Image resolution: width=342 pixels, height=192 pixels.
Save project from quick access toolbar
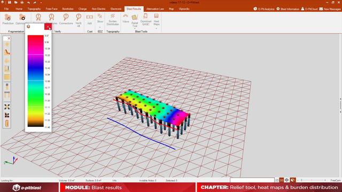click(10, 2)
